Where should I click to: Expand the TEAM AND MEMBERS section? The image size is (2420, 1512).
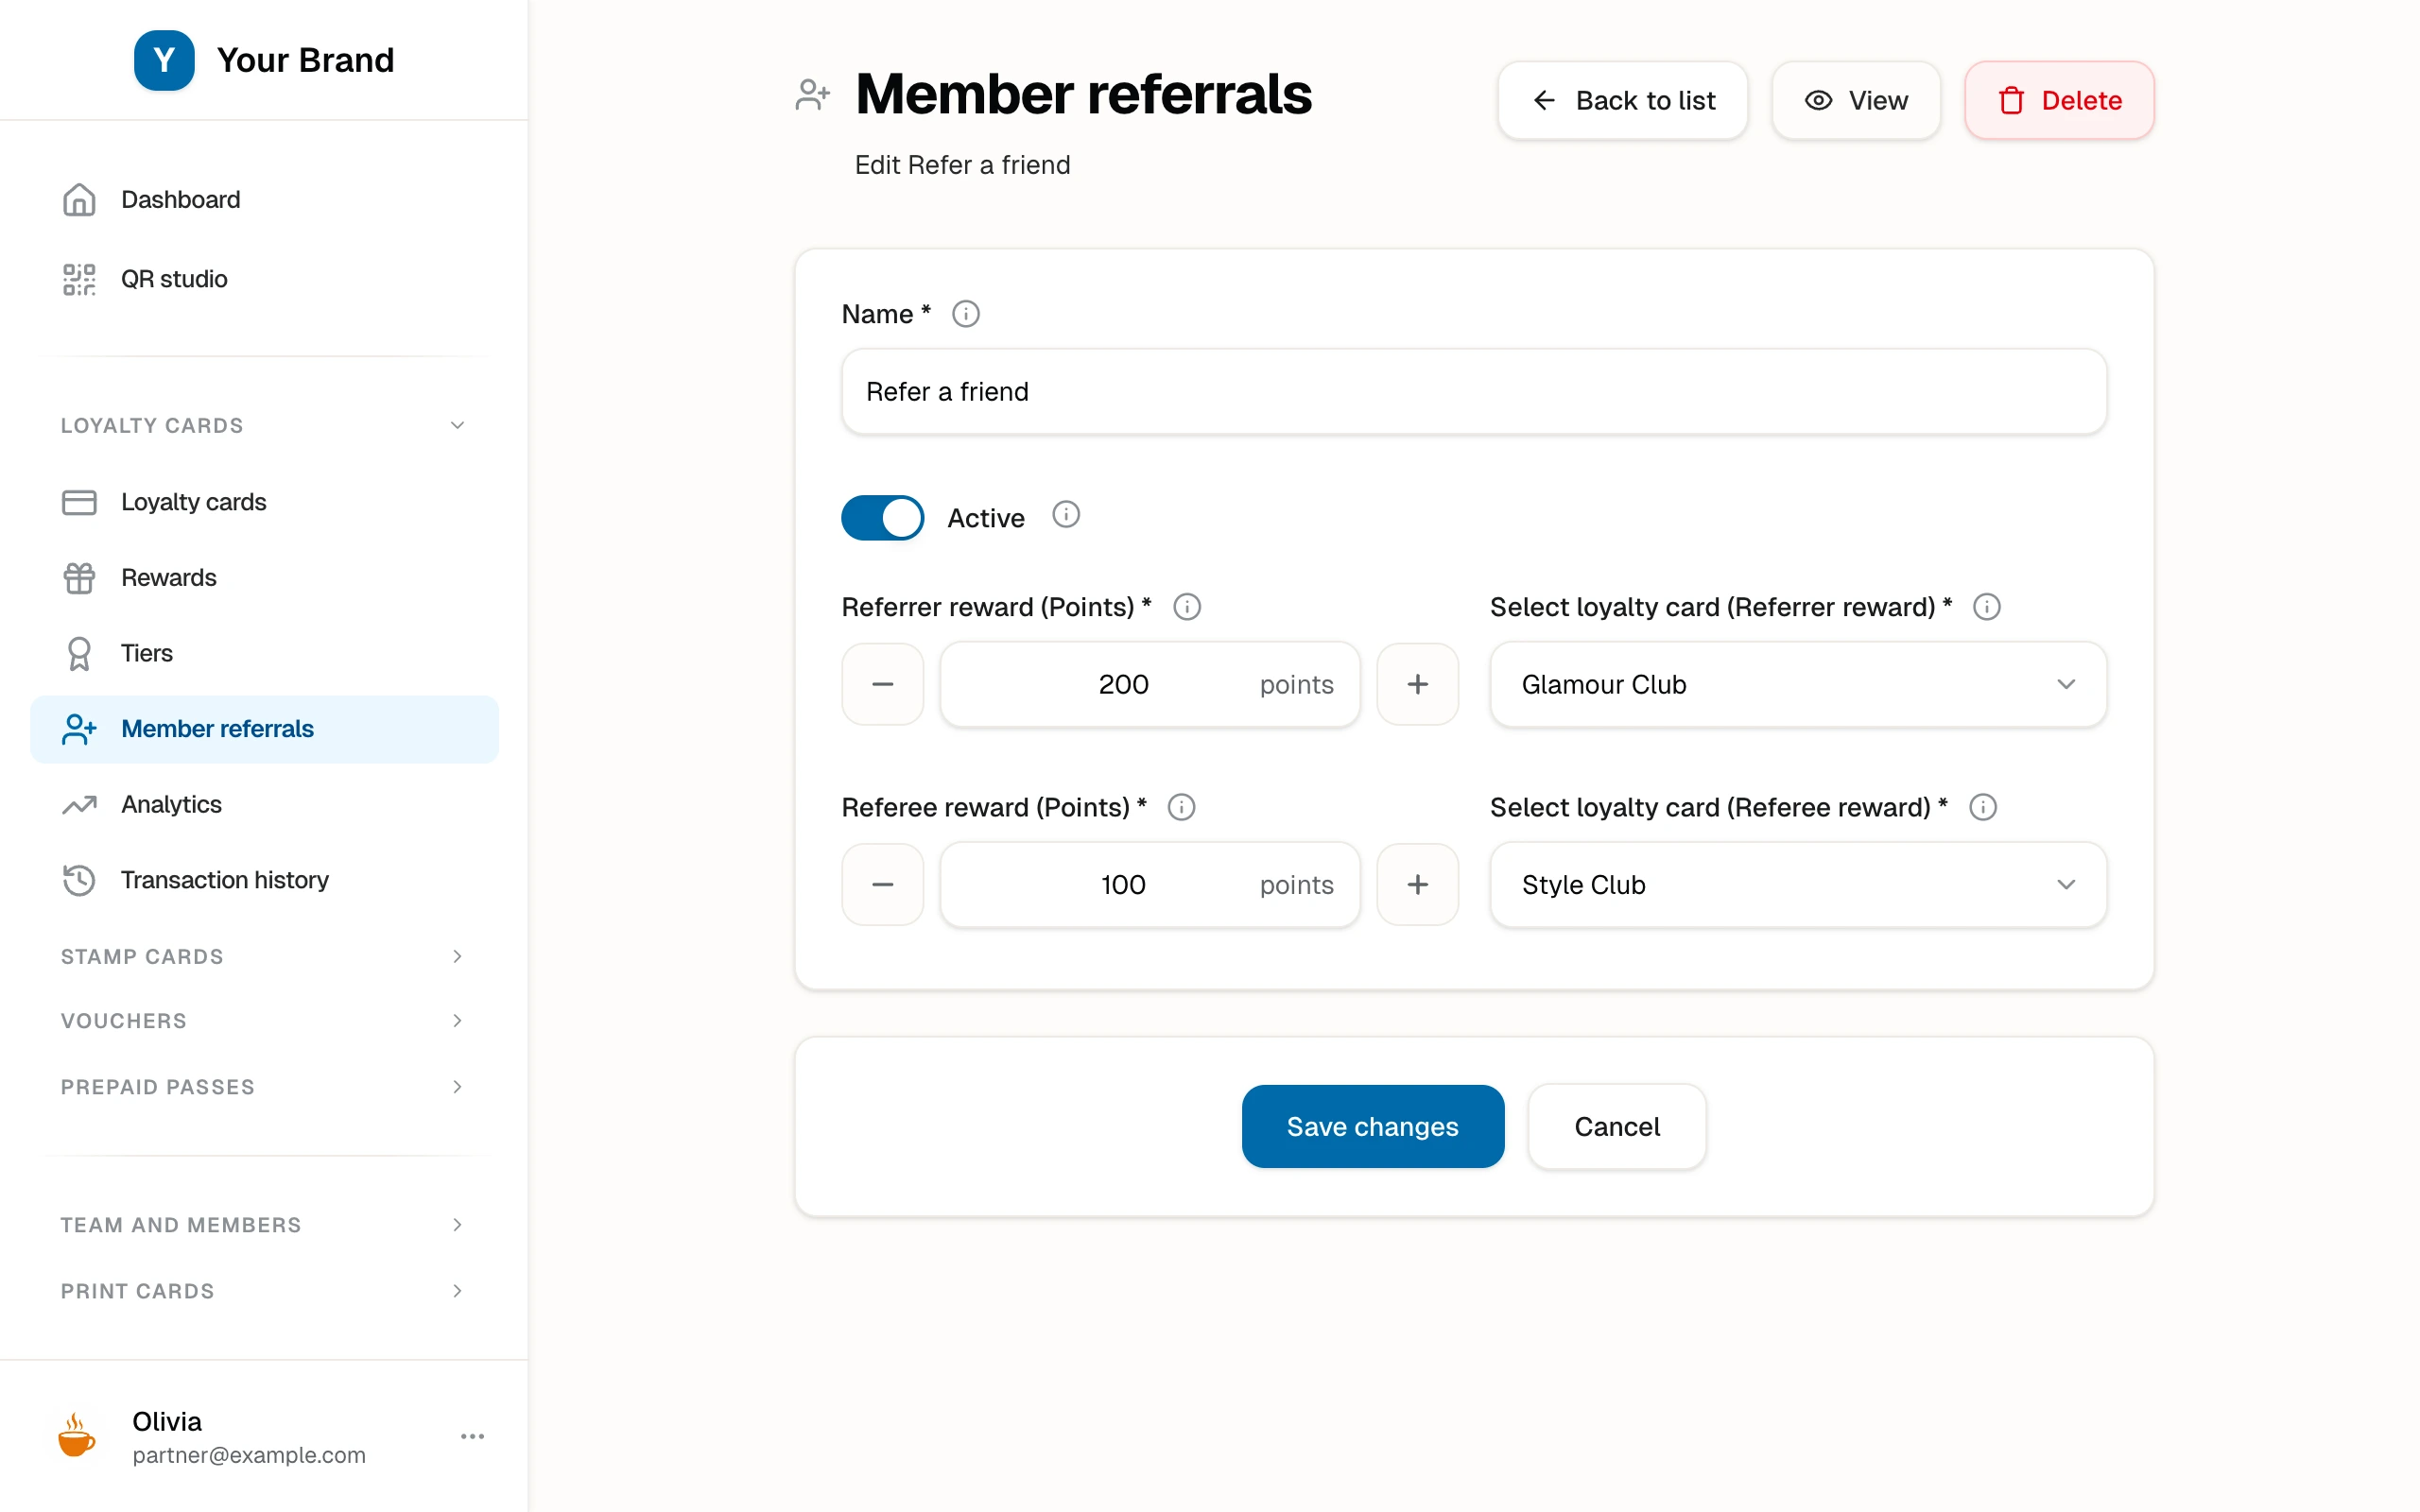[x=264, y=1225]
